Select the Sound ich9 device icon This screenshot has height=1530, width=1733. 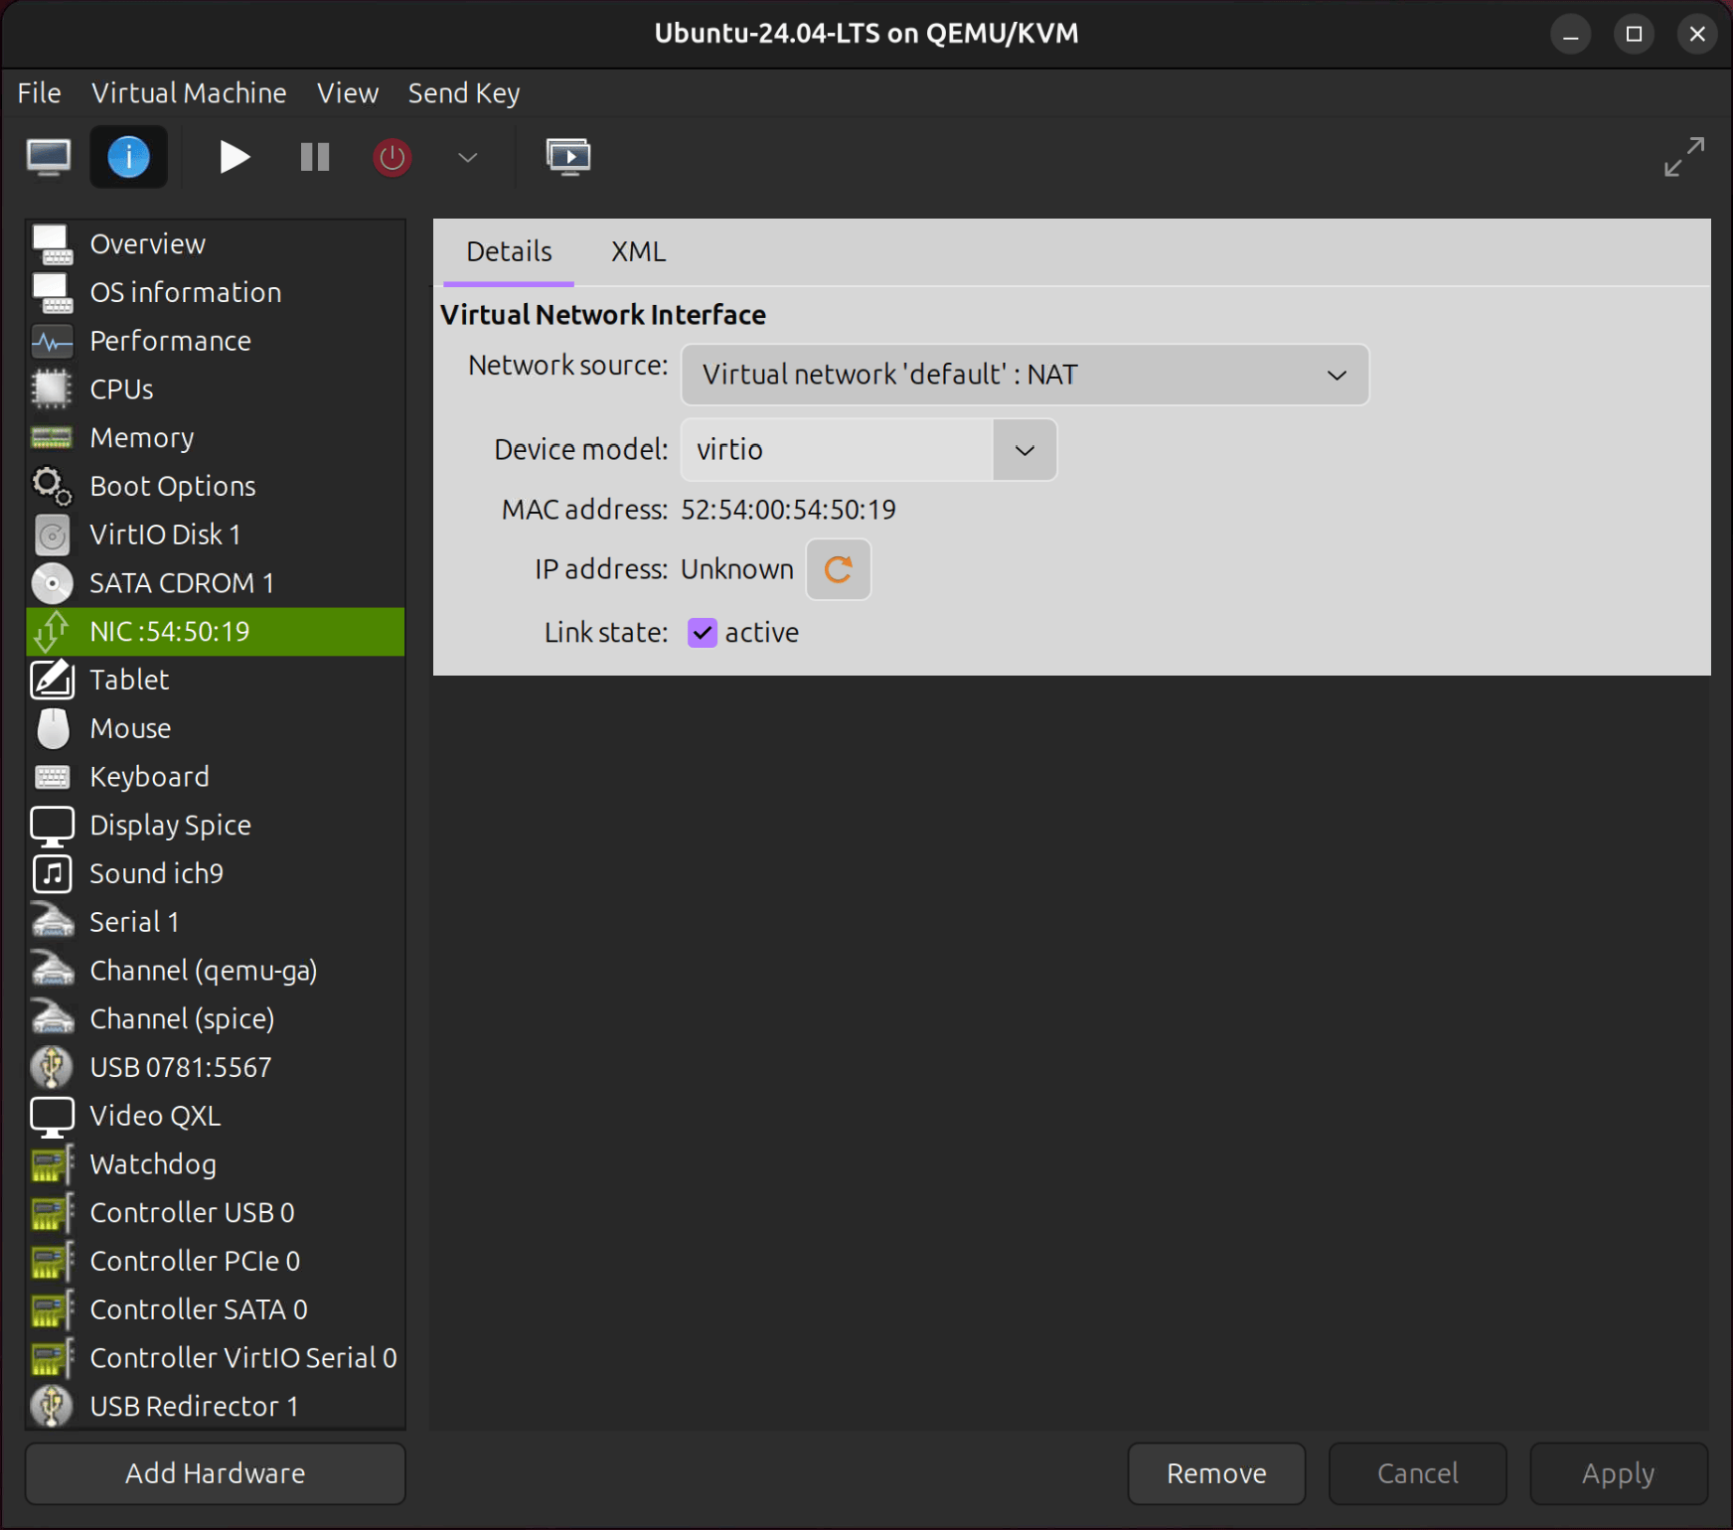pyautogui.click(x=52, y=873)
